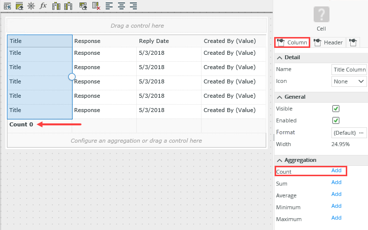Switch to the Column properties tab
This screenshot has width=368, height=230.
click(292, 42)
